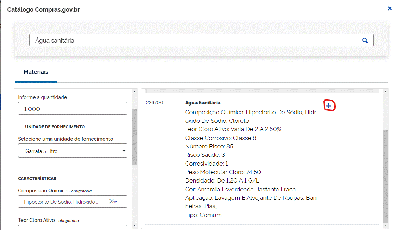Click the Catálogo Compras.gov.br dialog title
The image size is (401, 230).
click(x=44, y=9)
